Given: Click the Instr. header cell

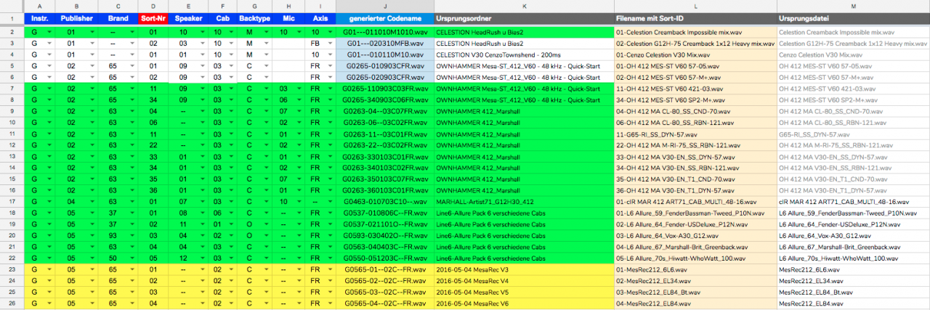Looking at the screenshot, I should [x=39, y=18].
